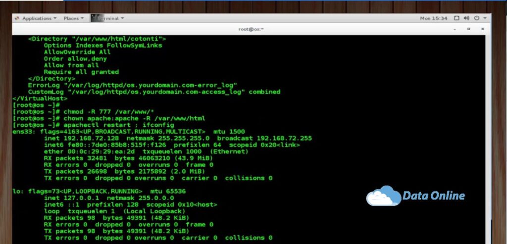Click the CustomLog access_log combined line
Screen dimensions: 507x244
click(x=154, y=92)
